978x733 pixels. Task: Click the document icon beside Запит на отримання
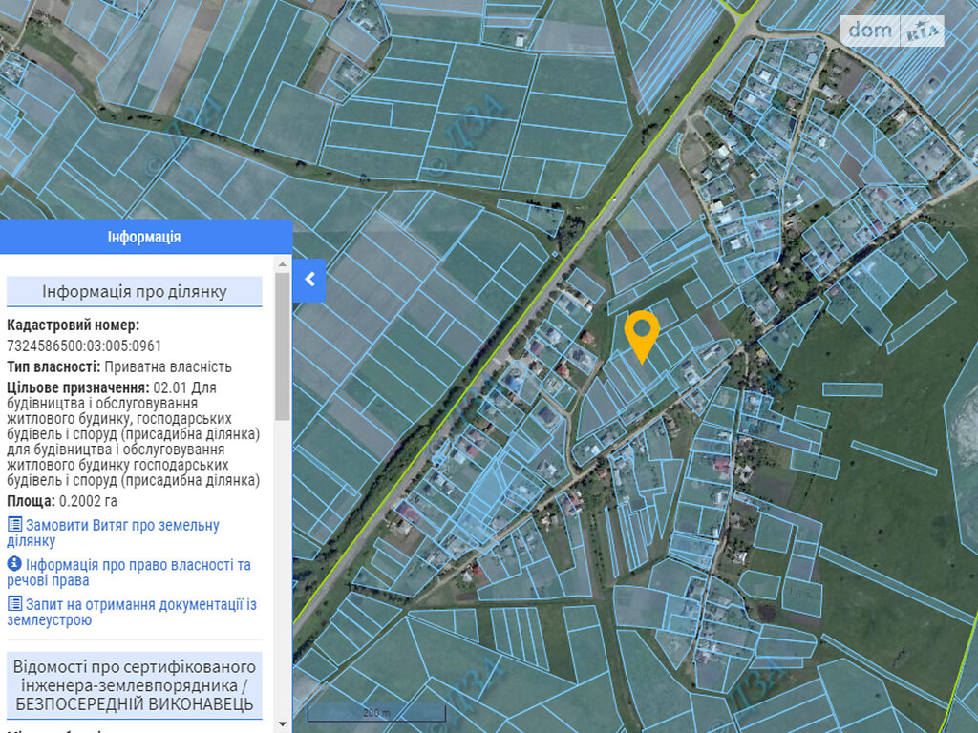tap(14, 604)
